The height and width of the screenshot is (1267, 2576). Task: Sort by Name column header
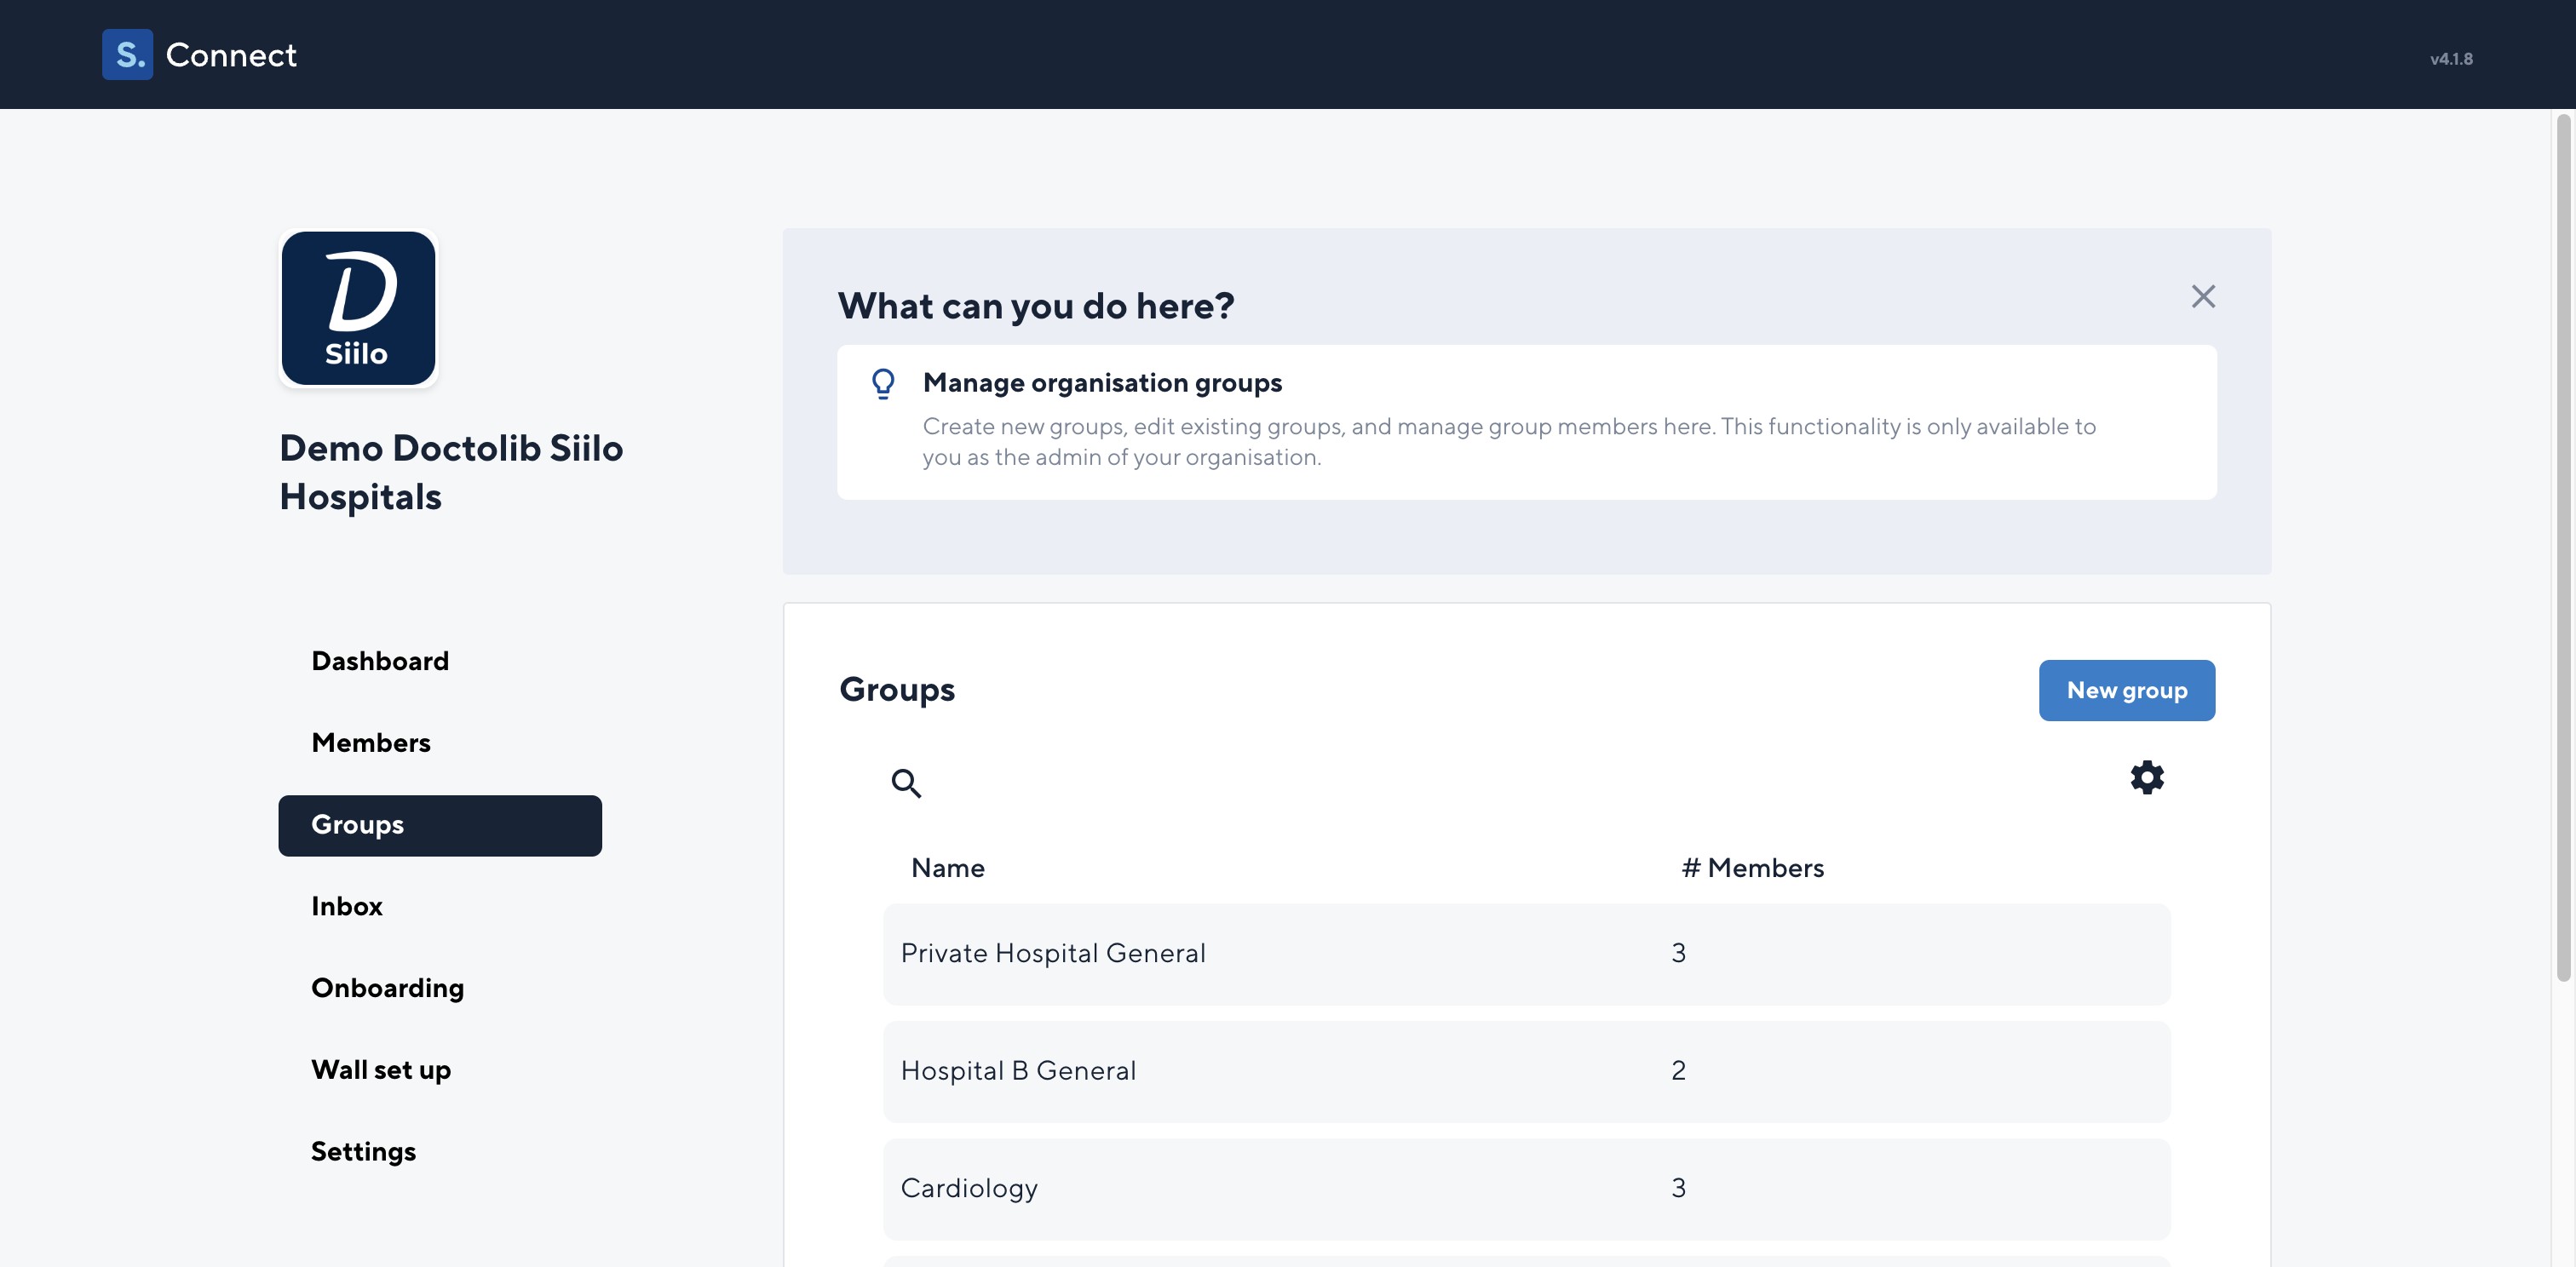(x=947, y=869)
